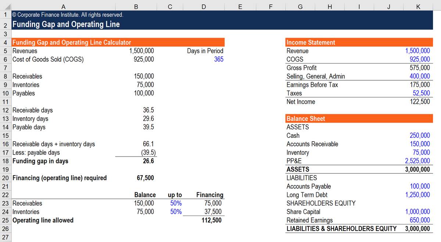Select the Financing required value 67,500
441x242 pixels.
coord(145,178)
